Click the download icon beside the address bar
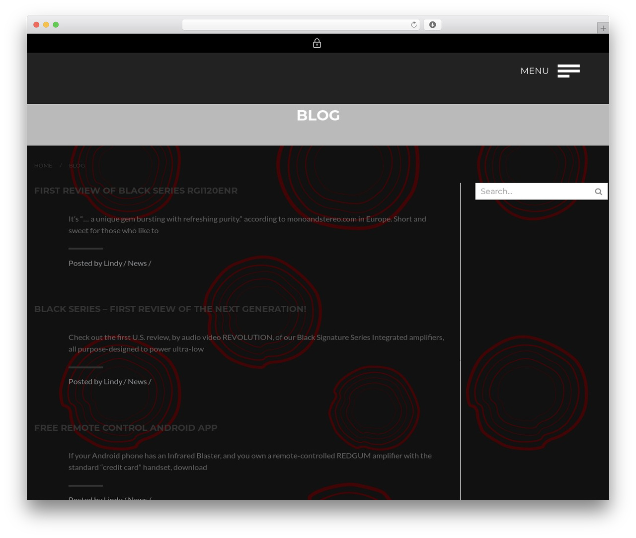 [x=432, y=25]
